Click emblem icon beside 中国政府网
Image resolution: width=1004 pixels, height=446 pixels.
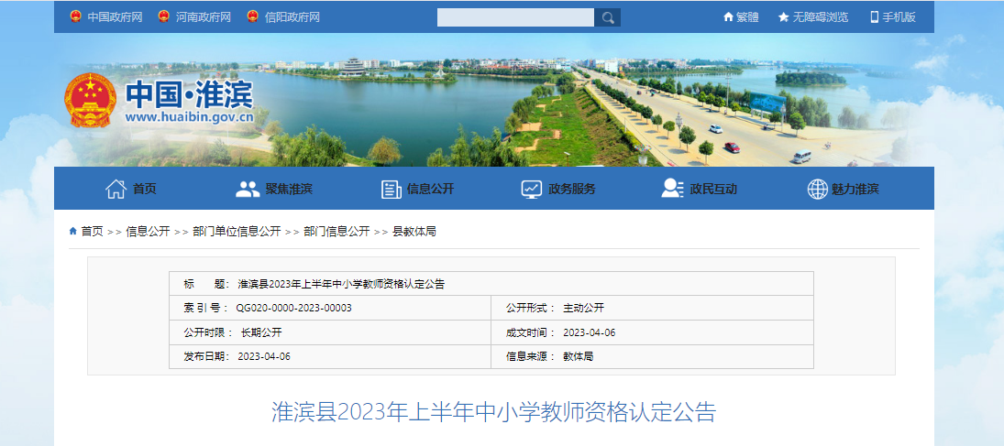(x=75, y=16)
